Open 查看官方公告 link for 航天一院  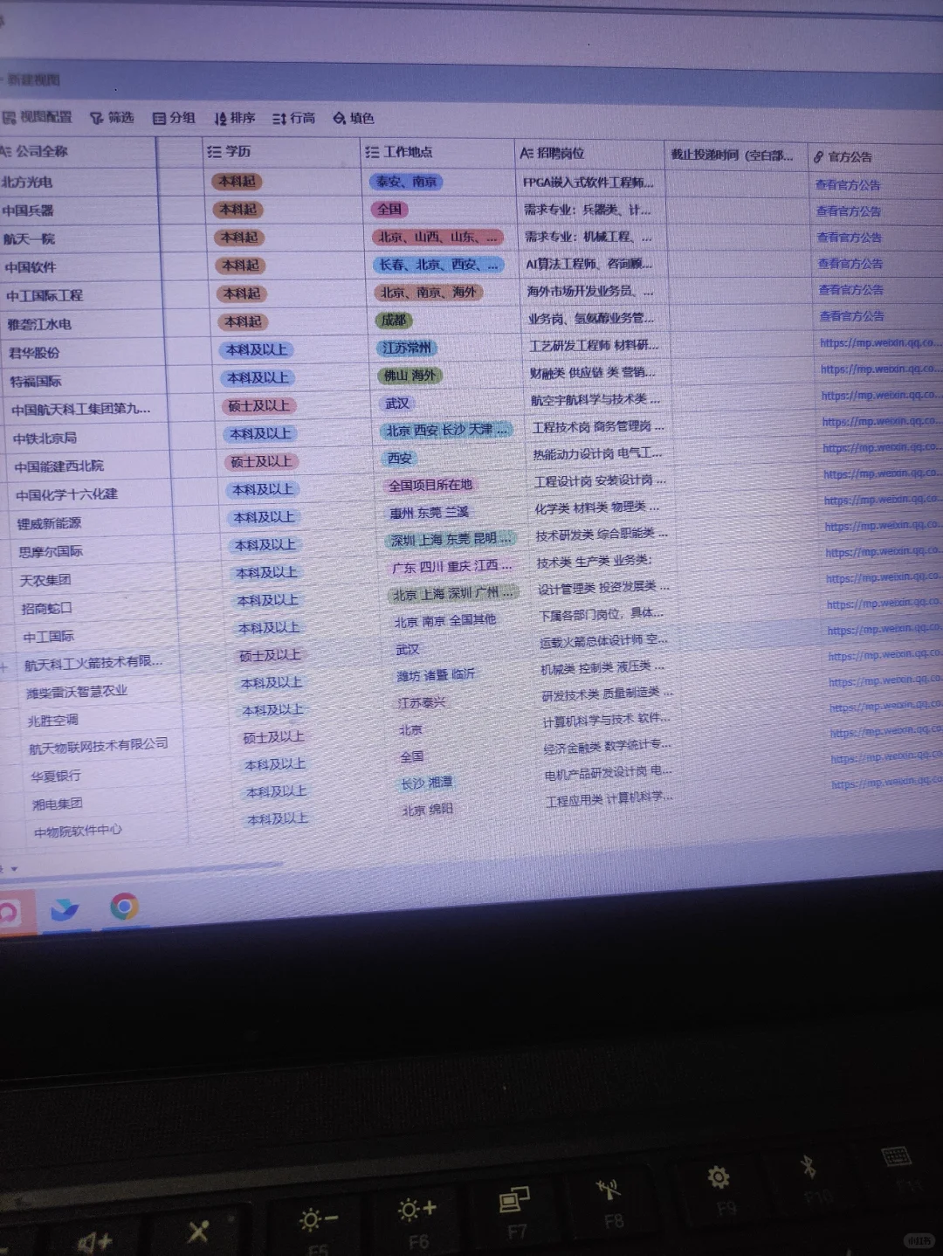click(849, 237)
